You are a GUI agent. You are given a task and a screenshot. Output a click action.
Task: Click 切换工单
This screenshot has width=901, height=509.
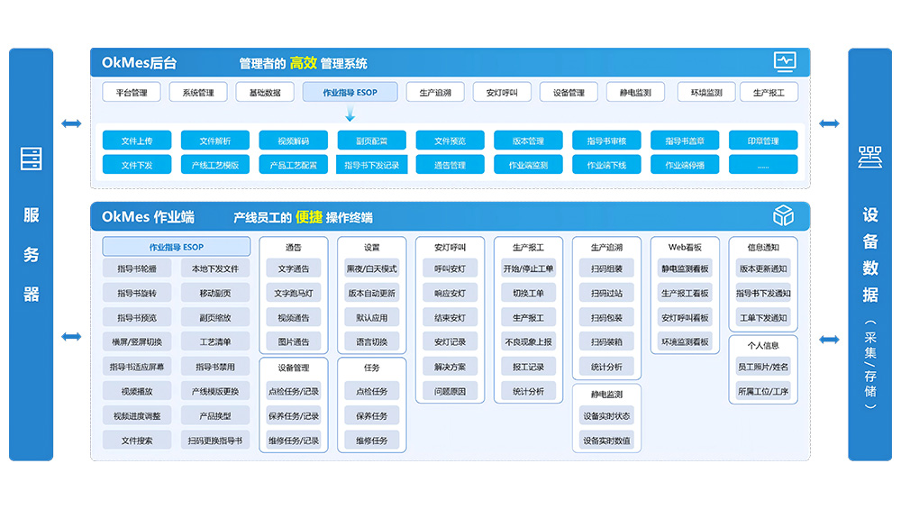(x=528, y=293)
